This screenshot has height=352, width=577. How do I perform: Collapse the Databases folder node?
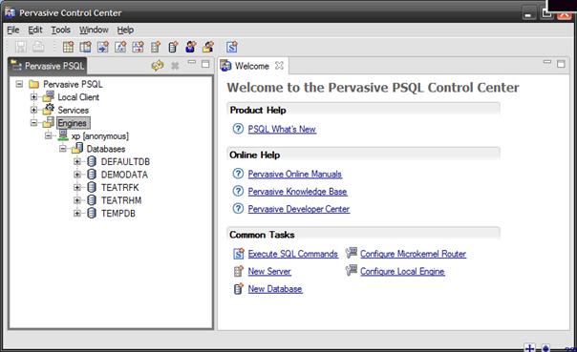62,149
